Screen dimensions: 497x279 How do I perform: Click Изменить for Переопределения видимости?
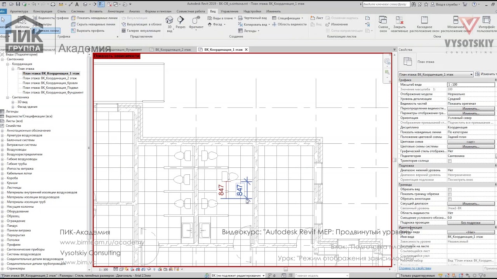click(x=471, y=108)
